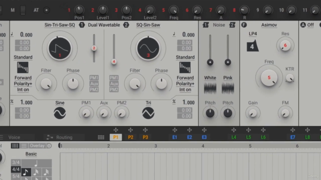
Task: Toggle right Aux modulation button
Action: point(114,83)
